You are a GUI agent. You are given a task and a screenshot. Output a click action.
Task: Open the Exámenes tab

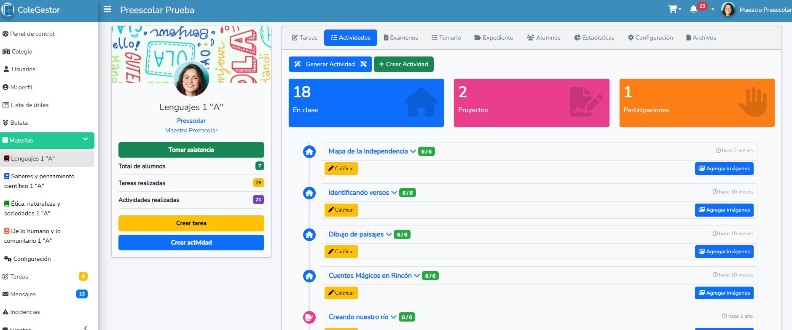point(401,38)
